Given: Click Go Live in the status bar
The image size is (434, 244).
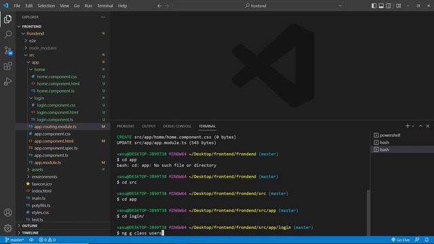Looking at the screenshot, I should click(400, 240).
